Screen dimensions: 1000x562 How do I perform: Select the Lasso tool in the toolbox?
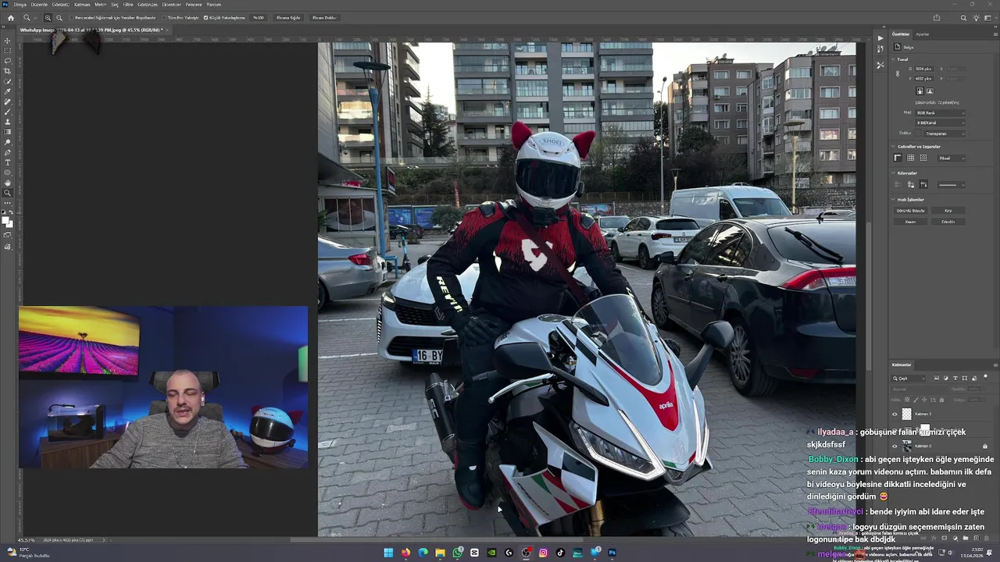(8, 61)
